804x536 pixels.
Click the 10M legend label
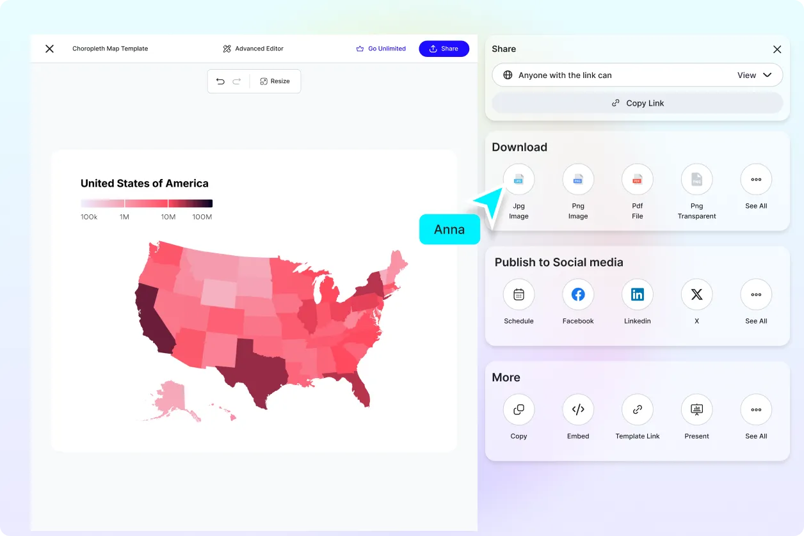[168, 217]
